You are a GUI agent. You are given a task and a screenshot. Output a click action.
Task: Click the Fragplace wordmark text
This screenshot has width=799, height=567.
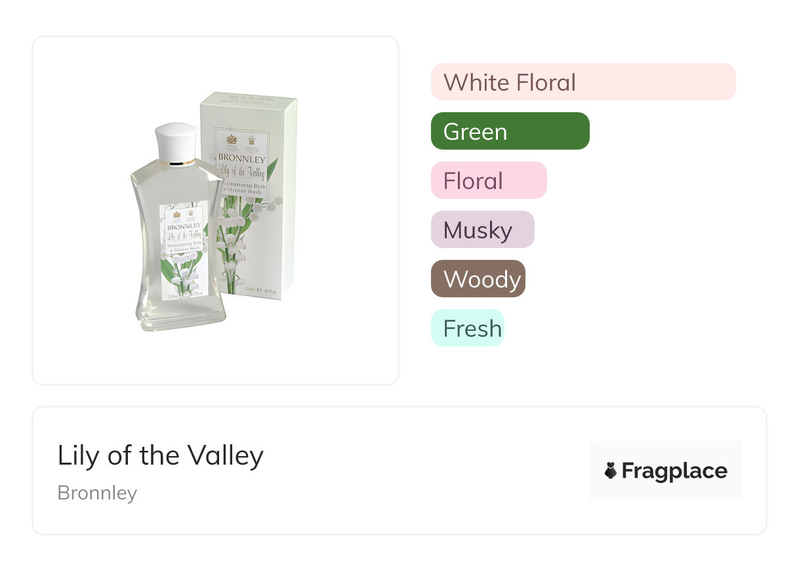coord(674,471)
